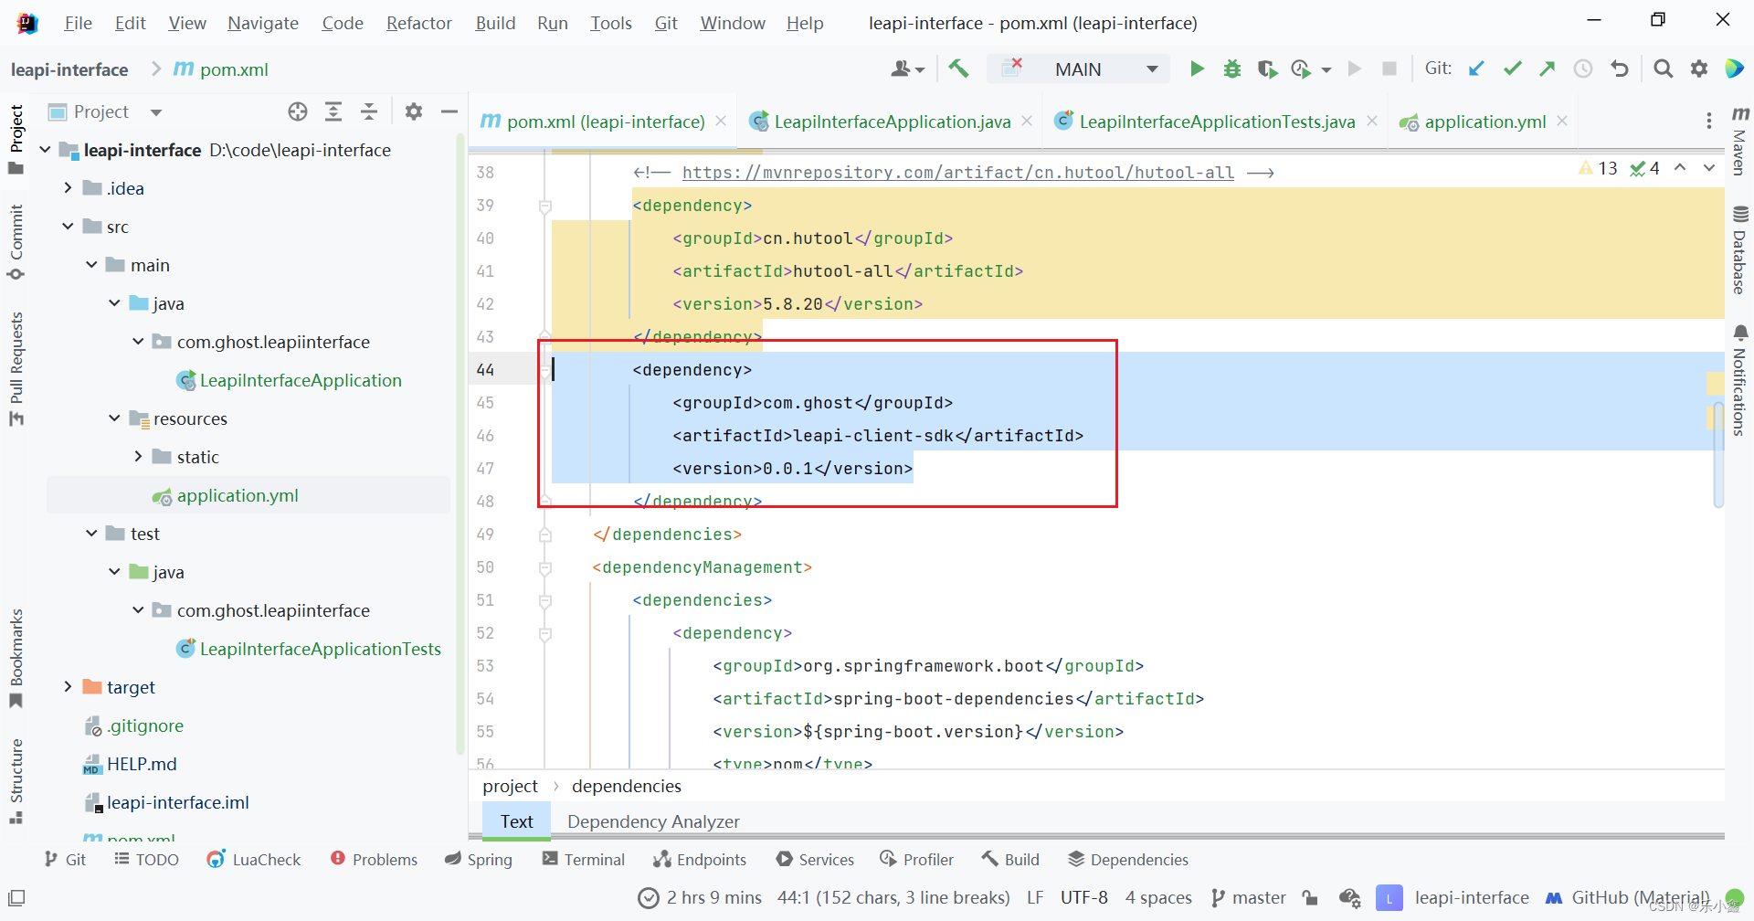This screenshot has height=921, width=1754.
Task: Click the master branch in the status bar
Action: [1258, 897]
